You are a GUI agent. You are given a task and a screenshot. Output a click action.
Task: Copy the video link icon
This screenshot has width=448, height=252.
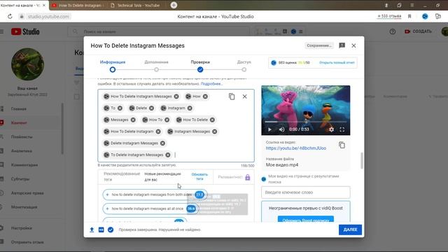point(342,145)
